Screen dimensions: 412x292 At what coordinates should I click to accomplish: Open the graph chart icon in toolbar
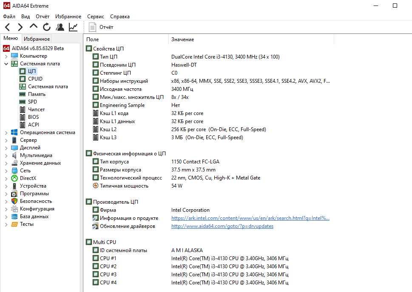(73, 27)
